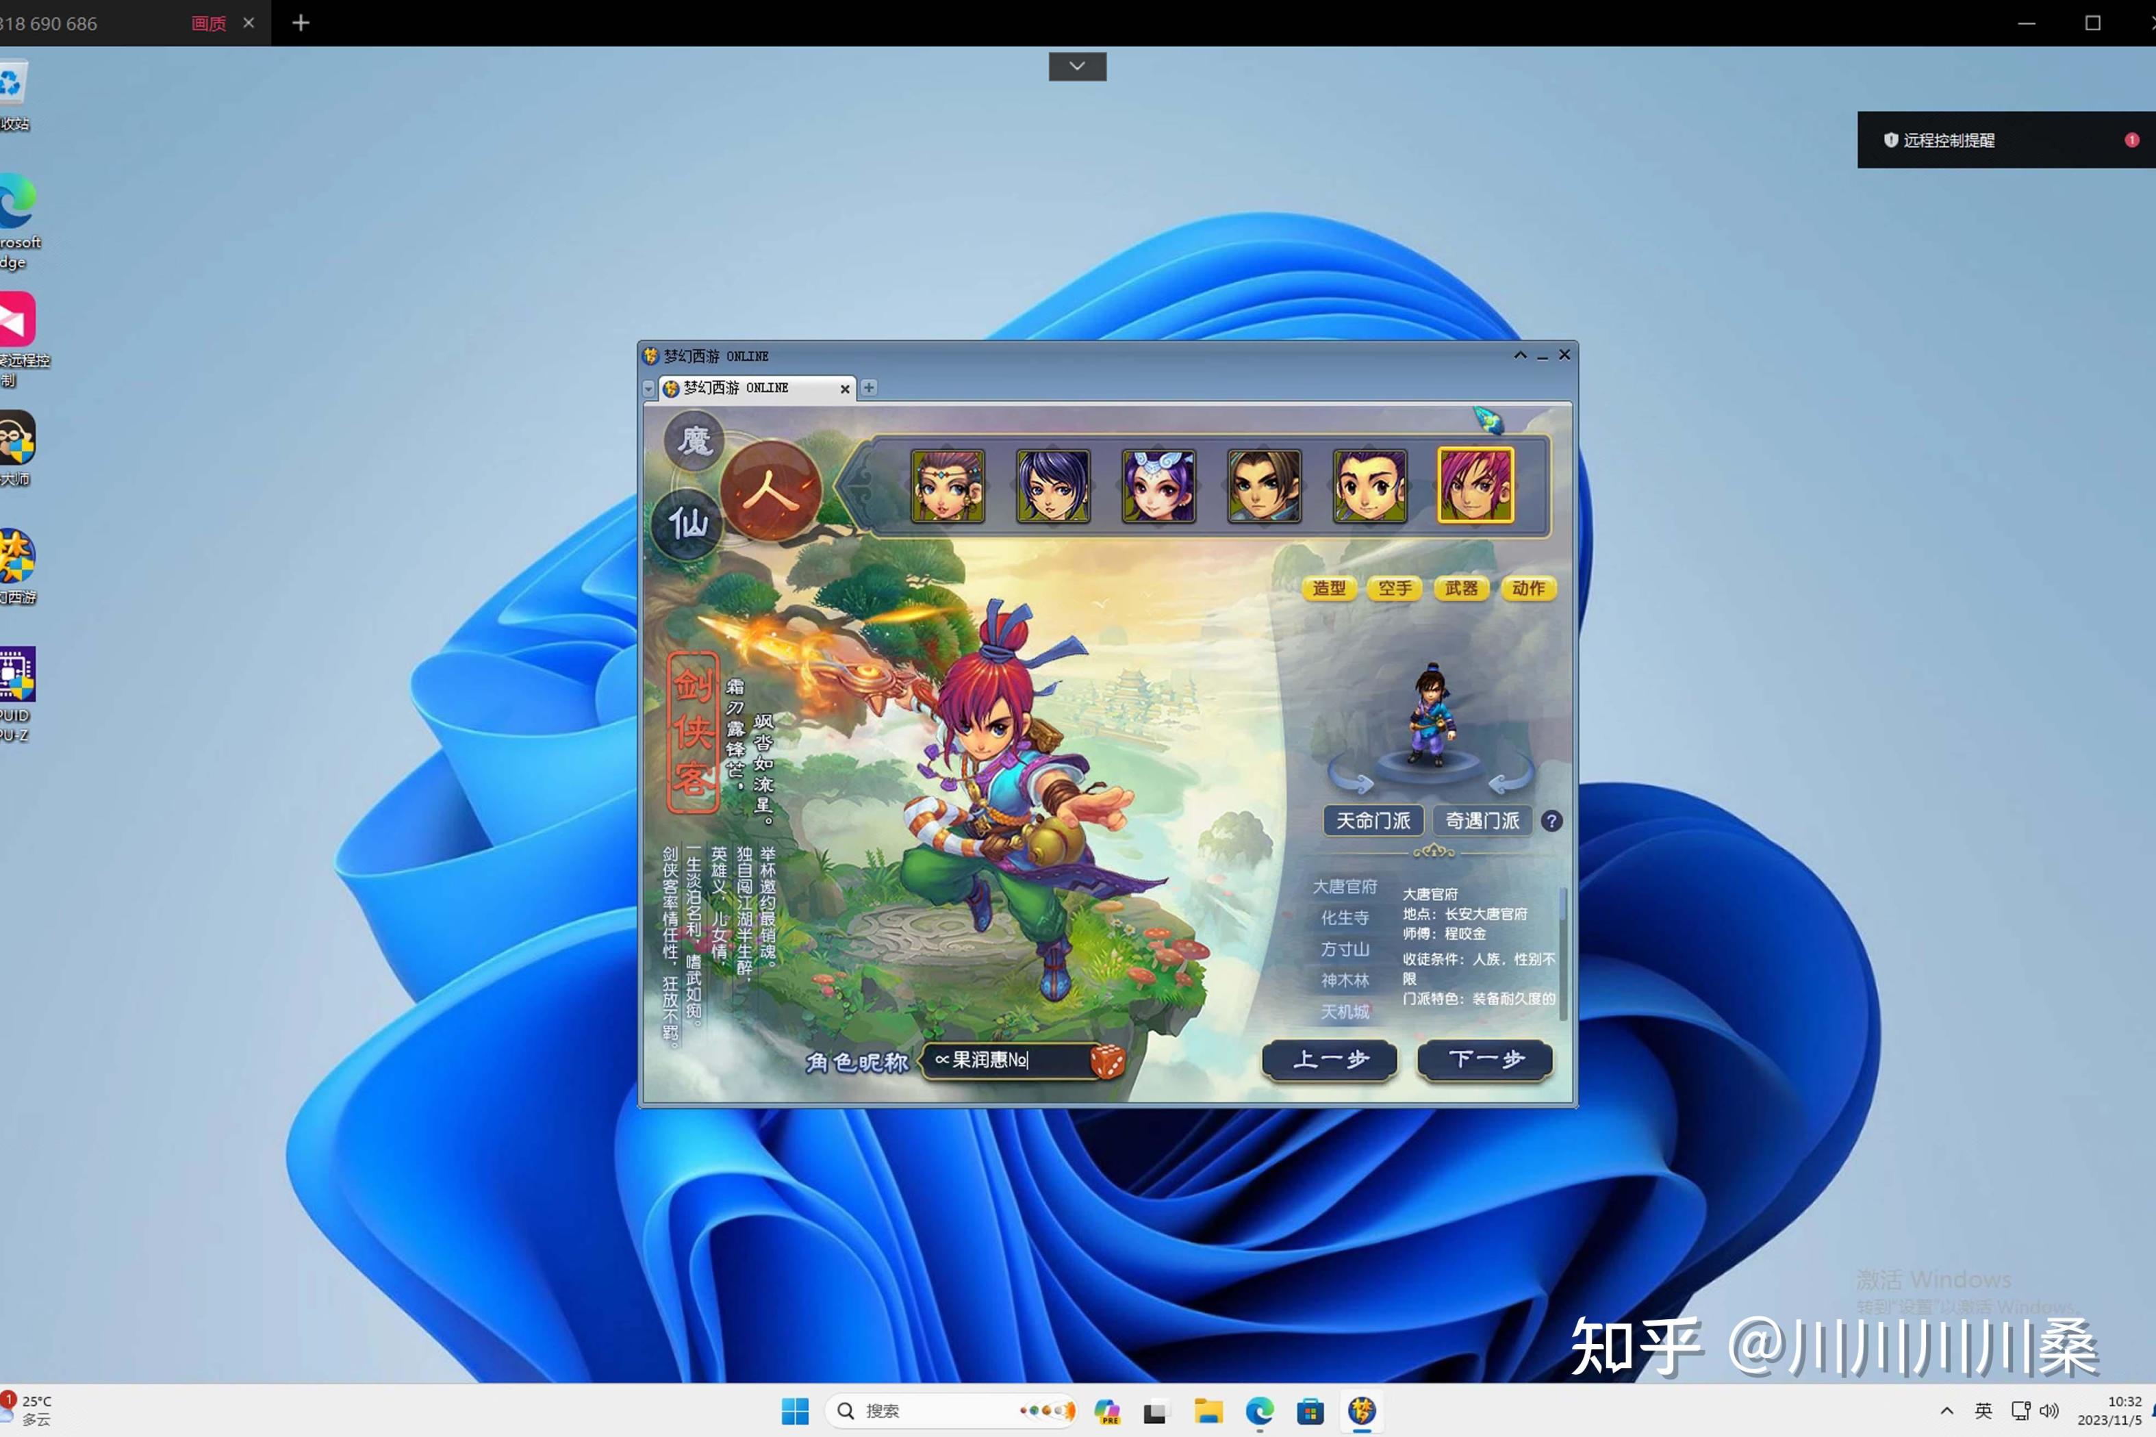This screenshot has height=1437, width=2156.
Task: Show hidden tray icons chevron in taskbar
Action: (x=1946, y=1410)
